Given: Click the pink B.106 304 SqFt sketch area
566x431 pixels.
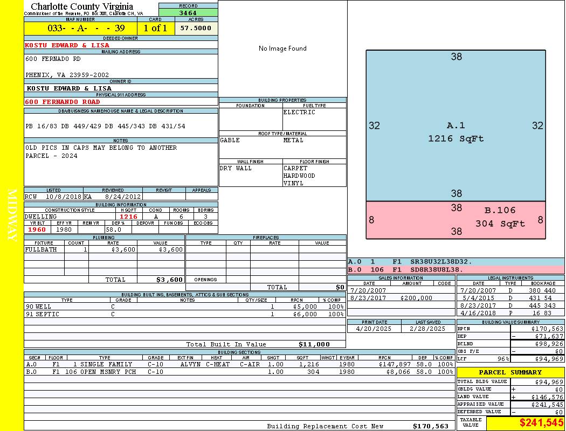Looking at the screenshot, I should point(455,220).
